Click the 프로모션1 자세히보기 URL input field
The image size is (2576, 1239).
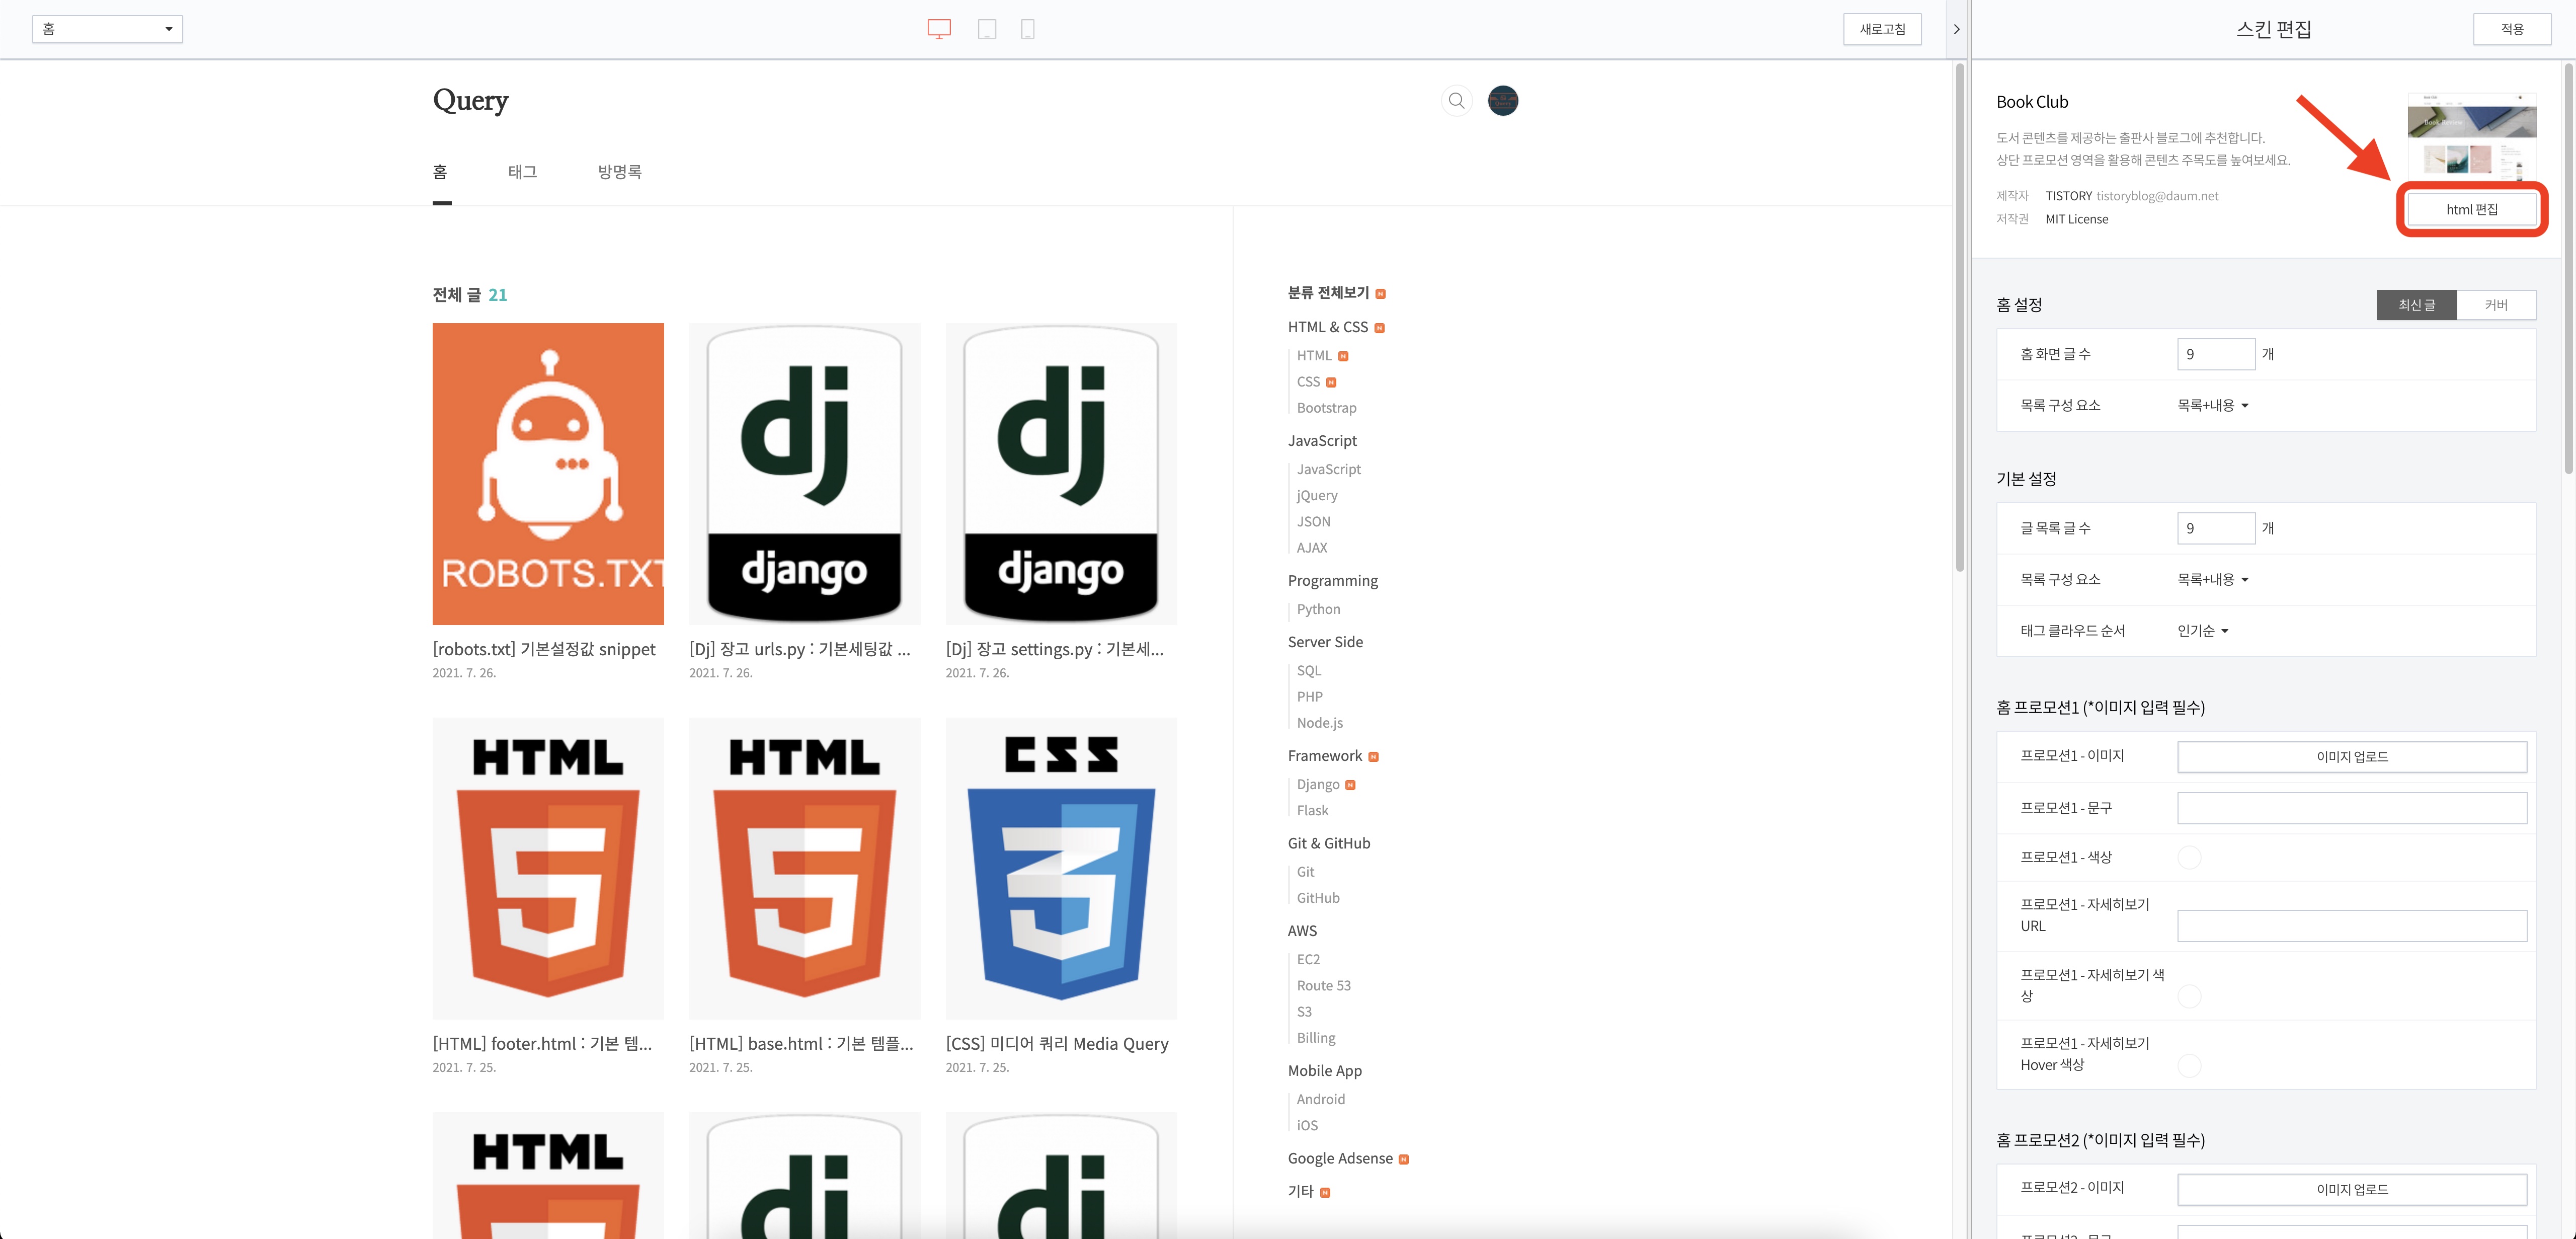point(2351,926)
